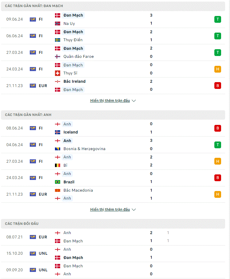Click the Iceland flag icon
Viewport: 230px width, 279px height.
[57, 132]
